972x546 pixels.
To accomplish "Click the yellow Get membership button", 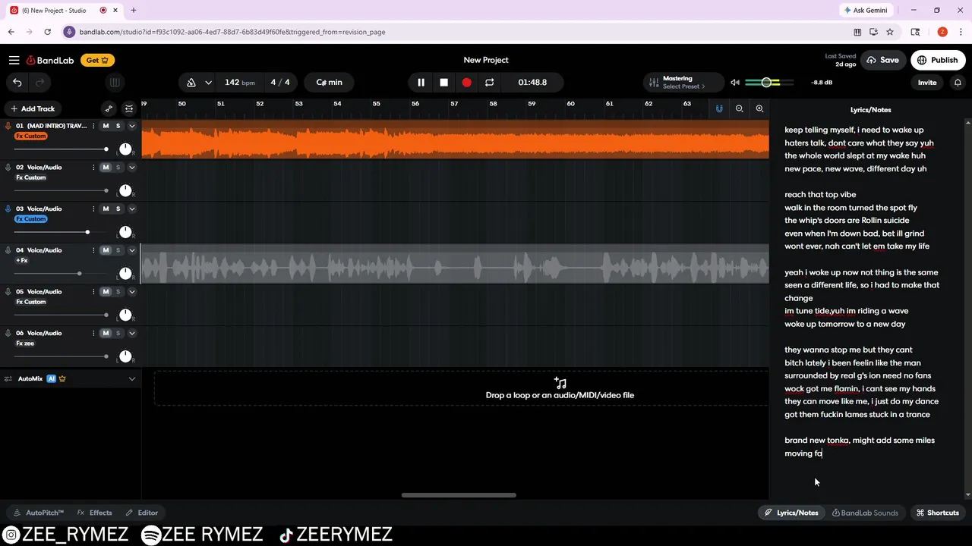I will (x=97, y=60).
